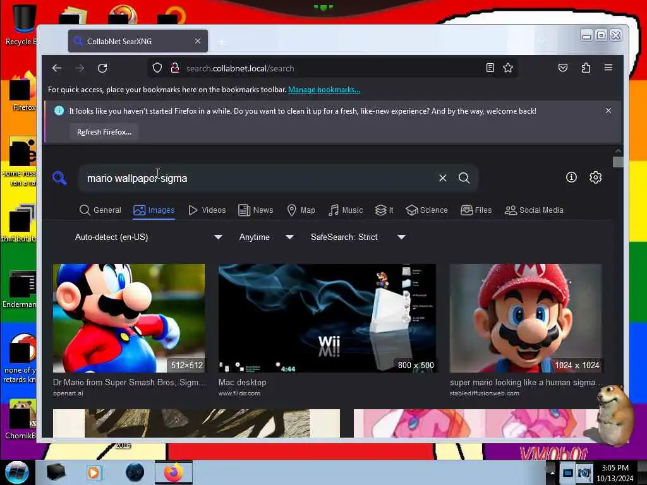Screen dimensions: 647x485
Task: Expand the Auto-detect (en-US) language dropdown
Action: [x=148, y=237]
